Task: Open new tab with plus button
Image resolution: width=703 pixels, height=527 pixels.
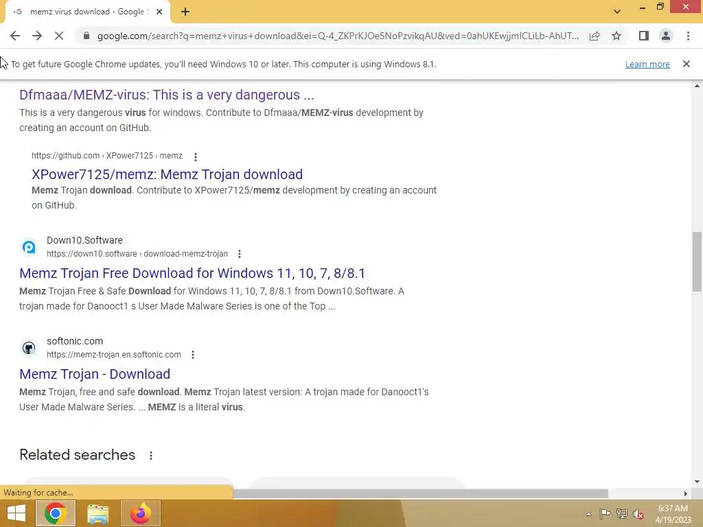Action: point(185,12)
